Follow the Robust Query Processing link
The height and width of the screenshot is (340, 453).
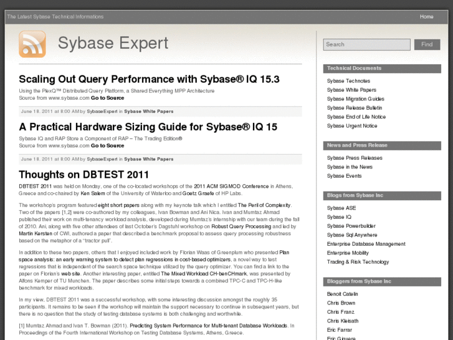tap(241, 226)
